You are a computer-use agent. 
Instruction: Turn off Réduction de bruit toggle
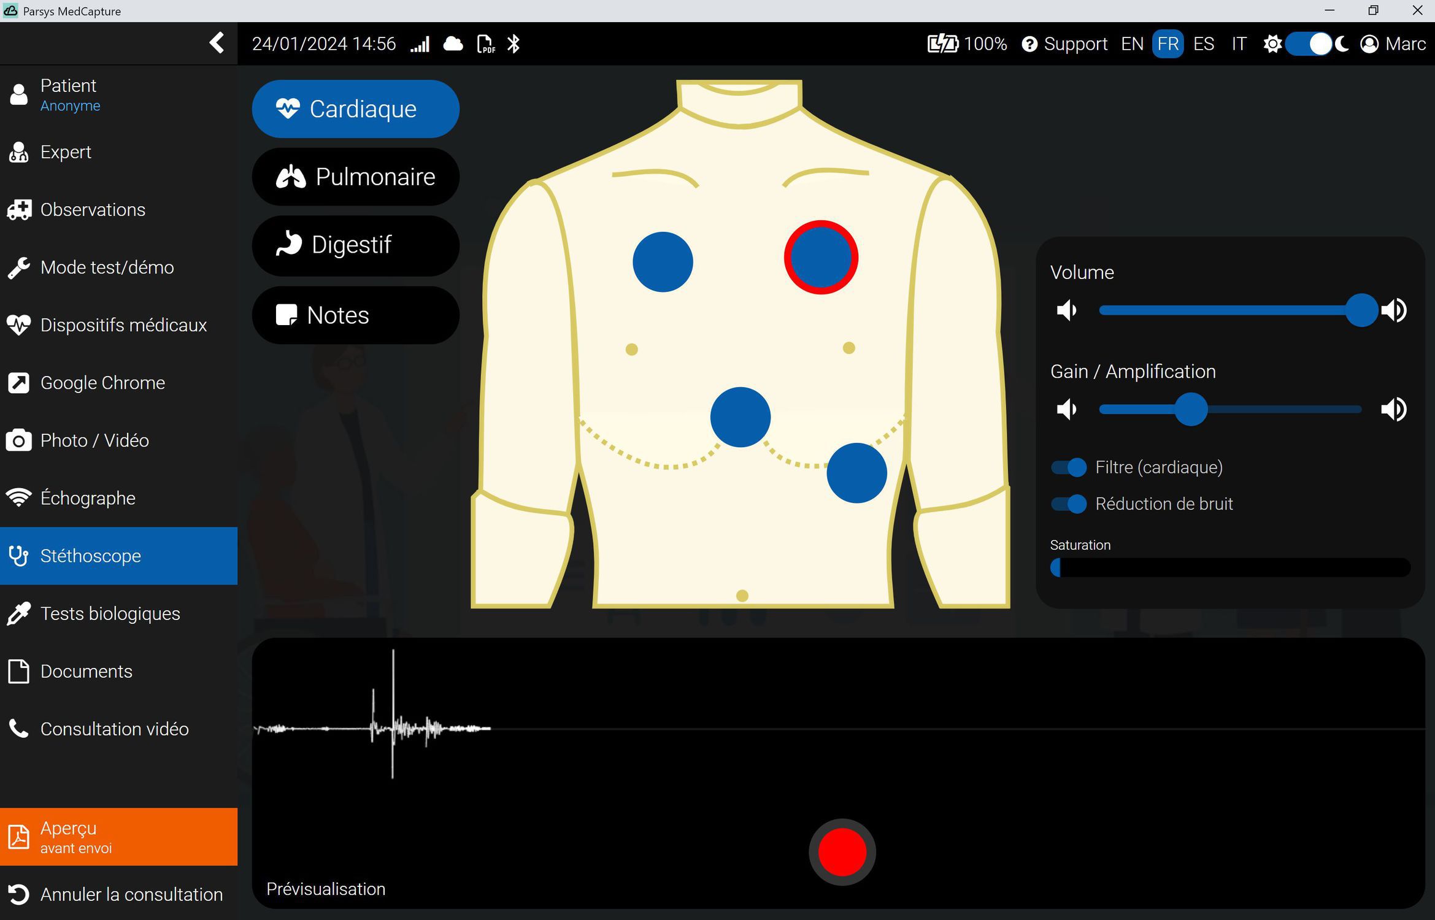[1069, 504]
